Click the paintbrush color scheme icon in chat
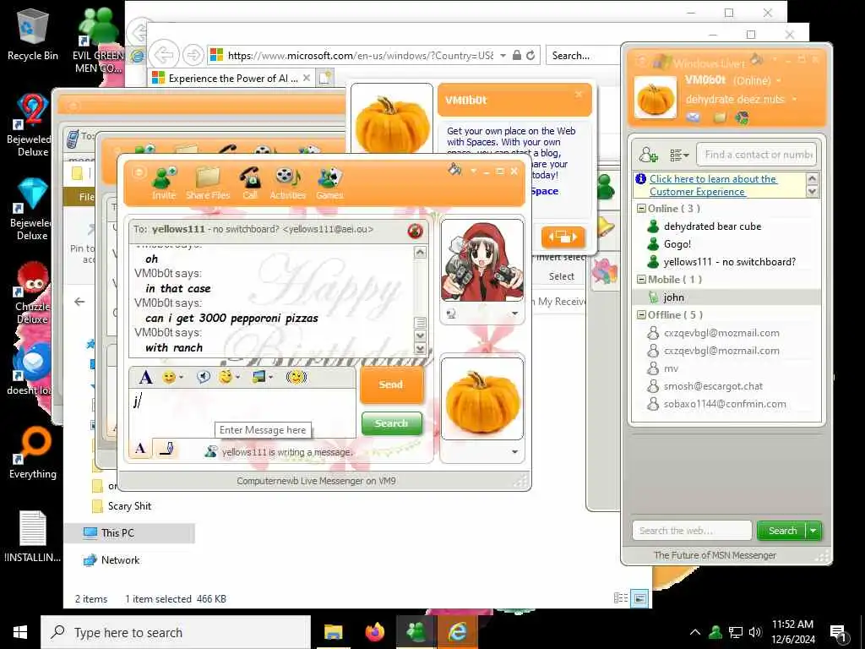 (455, 169)
